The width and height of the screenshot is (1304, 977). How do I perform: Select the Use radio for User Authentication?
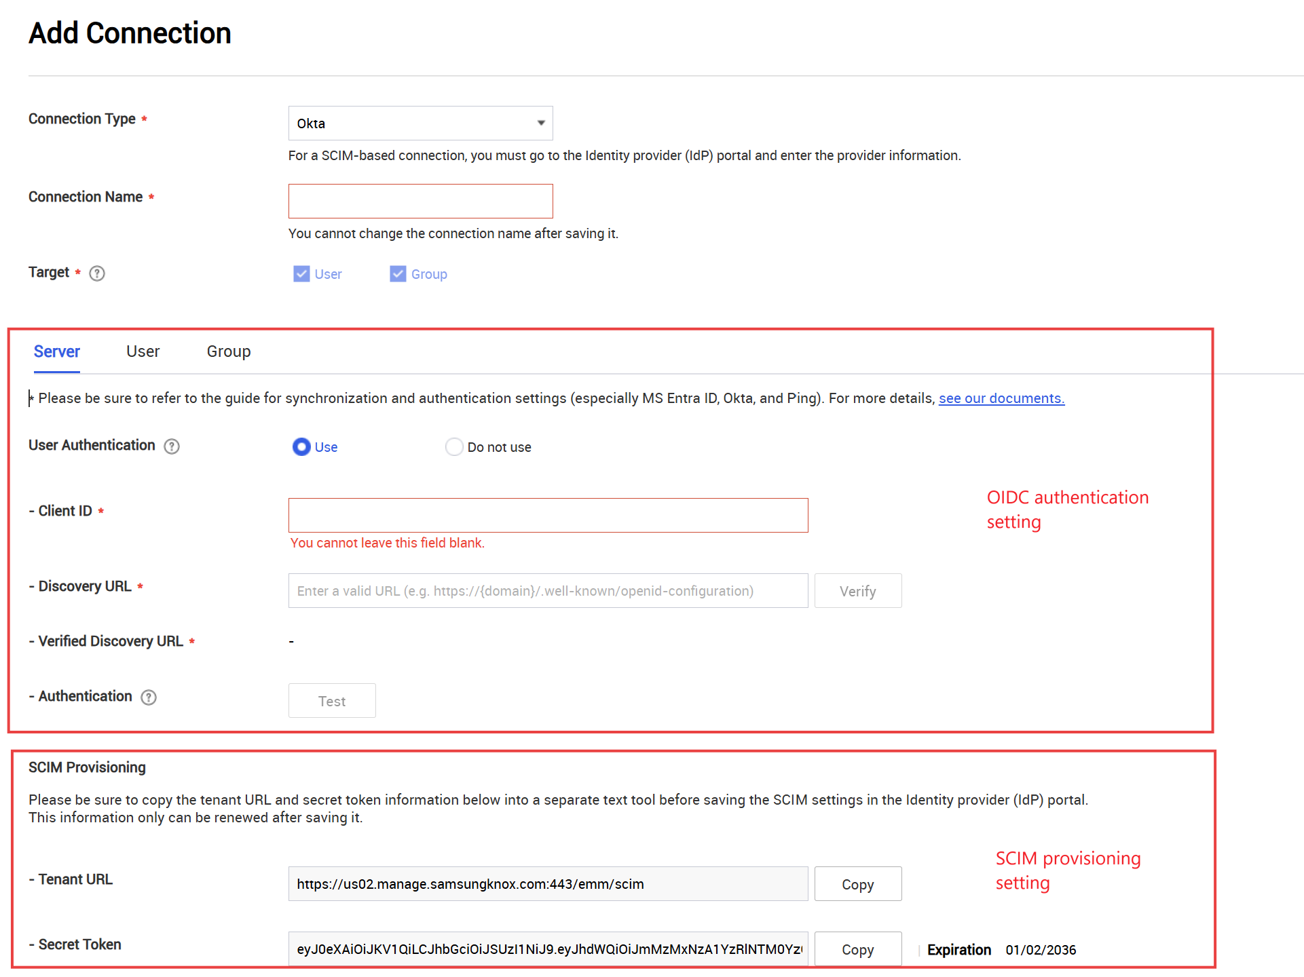[301, 446]
